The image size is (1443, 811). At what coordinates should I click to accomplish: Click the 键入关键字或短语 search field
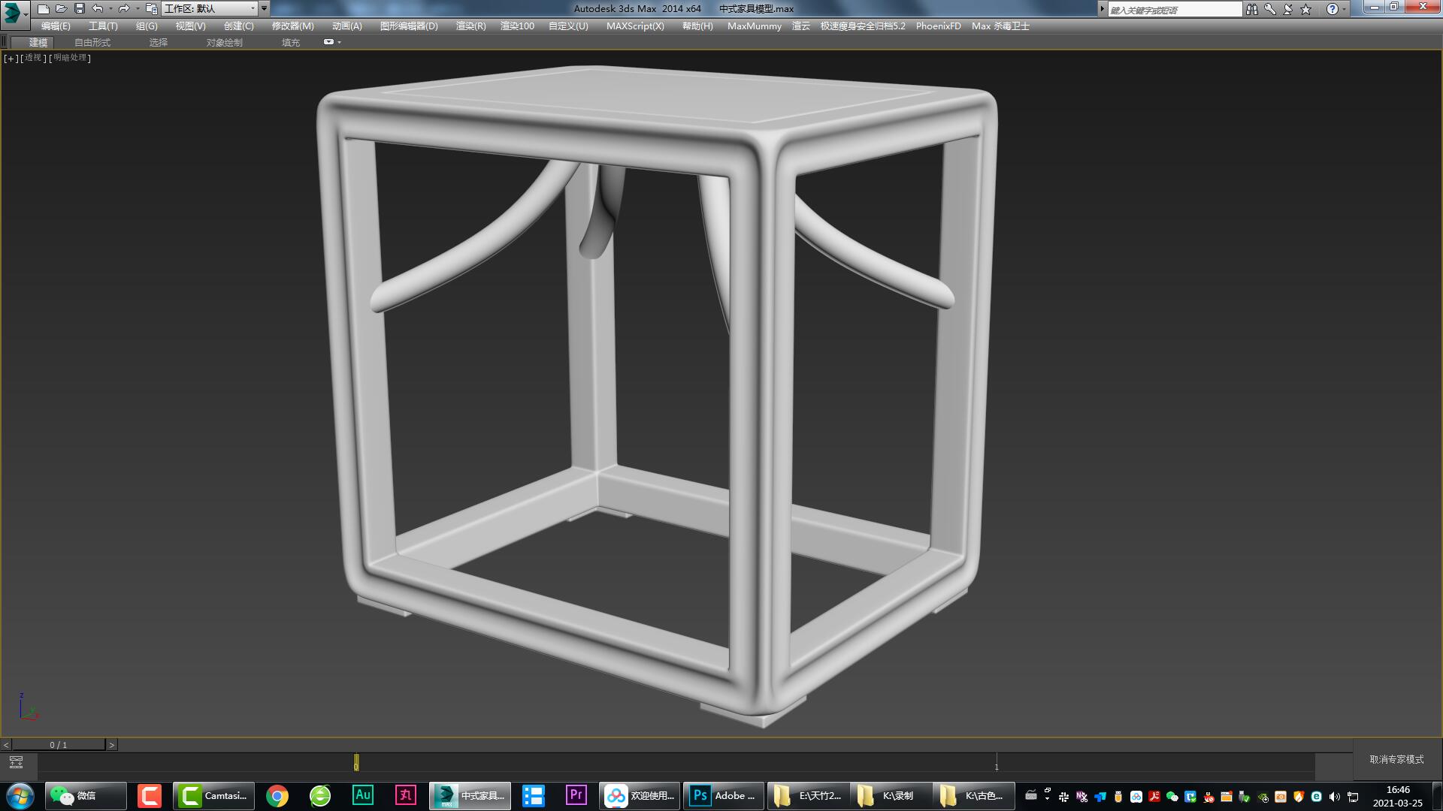1172,8
